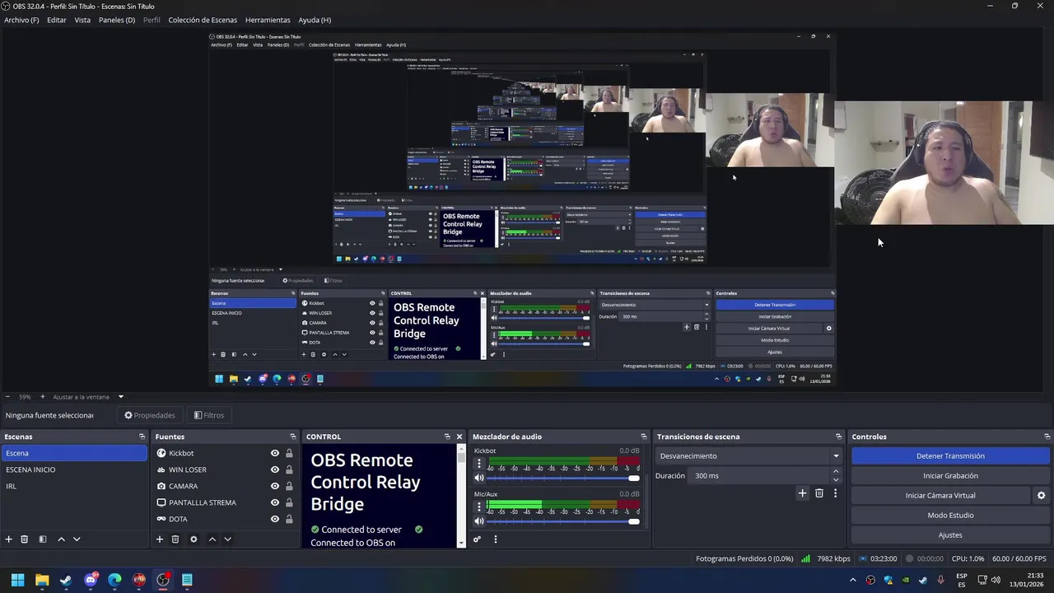Open source properties gear in Fuentes toolbar

click(194, 539)
